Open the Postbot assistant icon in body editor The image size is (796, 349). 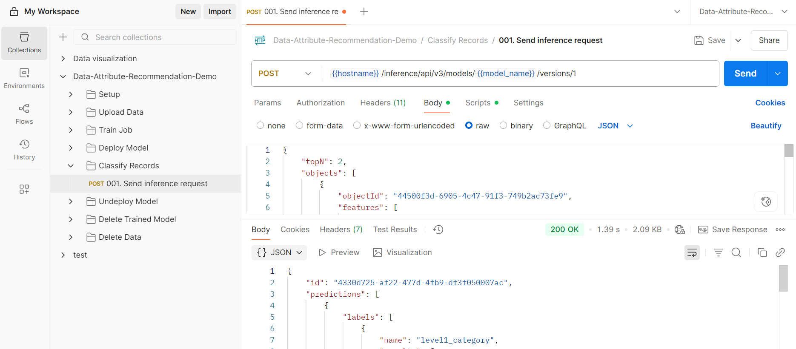coord(766,201)
